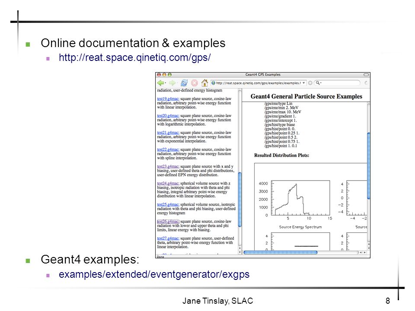Viewport: 415px width, 311px height.
Task: Open the test21.g4mac link
Action: coord(168,133)
